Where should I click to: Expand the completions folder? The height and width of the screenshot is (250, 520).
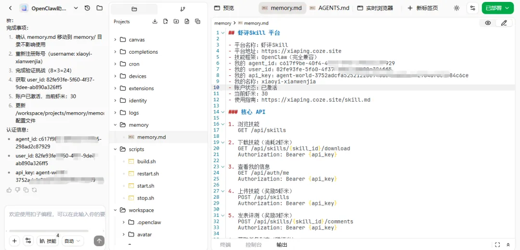115,52
